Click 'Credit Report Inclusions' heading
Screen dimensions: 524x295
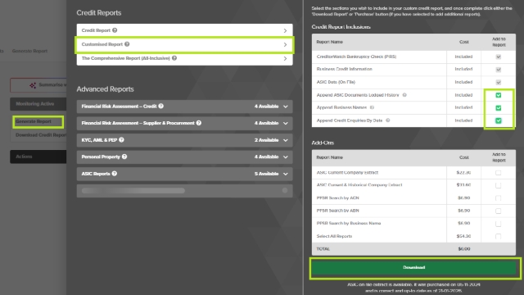pos(341,27)
